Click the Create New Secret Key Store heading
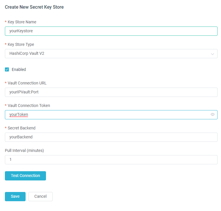The image size is (221, 211). click(34, 7)
